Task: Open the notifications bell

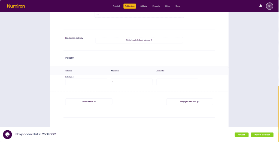Action: click(x=260, y=6)
